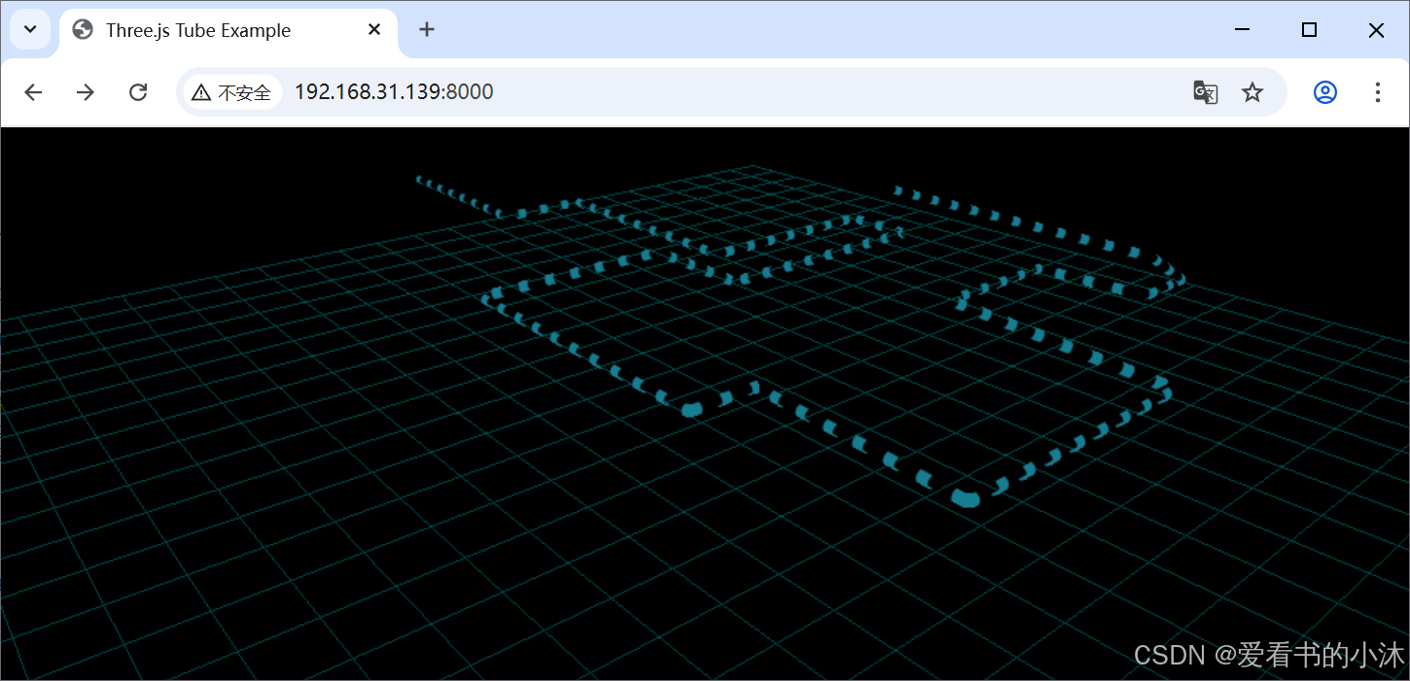Image resolution: width=1410 pixels, height=681 pixels.
Task: Bookmark this page with the star icon
Action: 1252,92
